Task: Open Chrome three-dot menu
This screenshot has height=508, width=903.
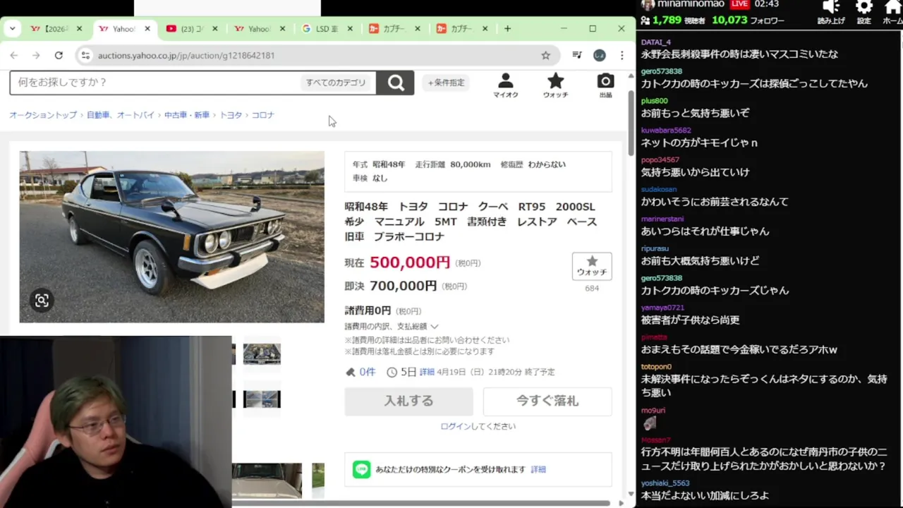Action: 622,55
